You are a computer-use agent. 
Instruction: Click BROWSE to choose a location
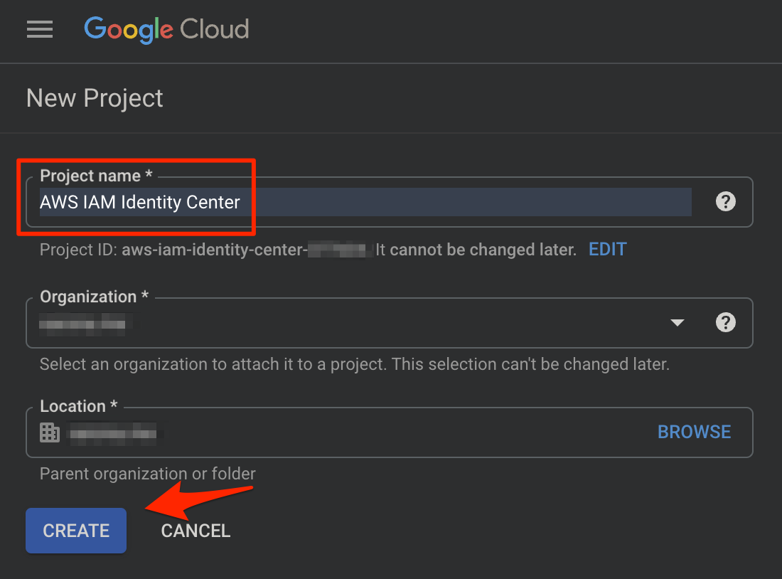coord(695,432)
